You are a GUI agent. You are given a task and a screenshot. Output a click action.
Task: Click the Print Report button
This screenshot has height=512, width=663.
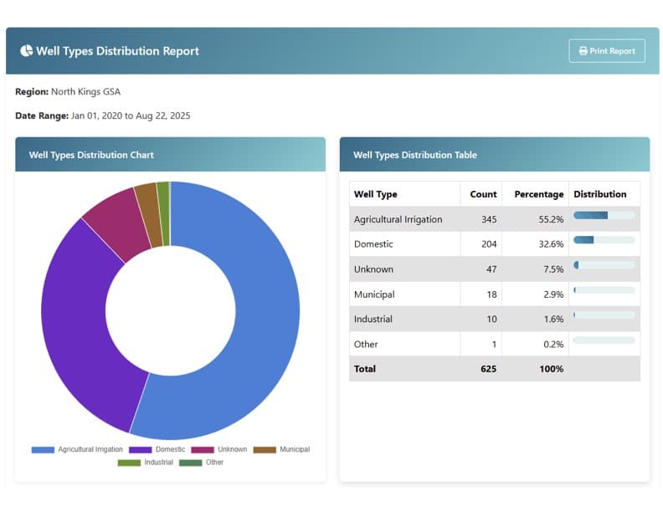[607, 51]
